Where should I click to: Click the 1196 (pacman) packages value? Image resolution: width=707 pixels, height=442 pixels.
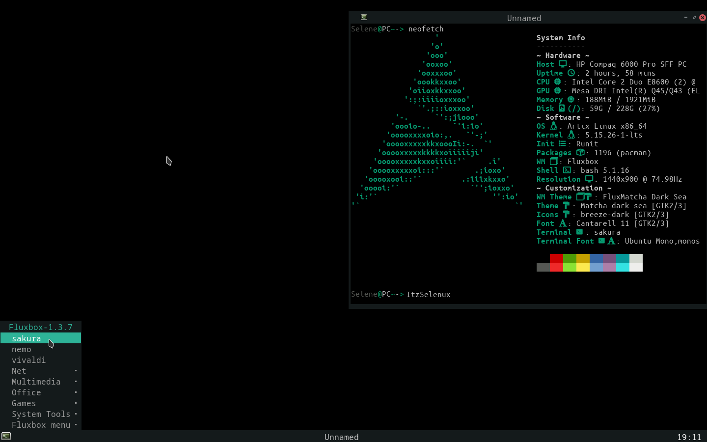(623, 152)
